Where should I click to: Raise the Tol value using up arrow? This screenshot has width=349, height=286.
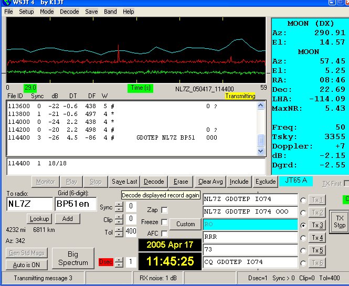(x=119, y=229)
